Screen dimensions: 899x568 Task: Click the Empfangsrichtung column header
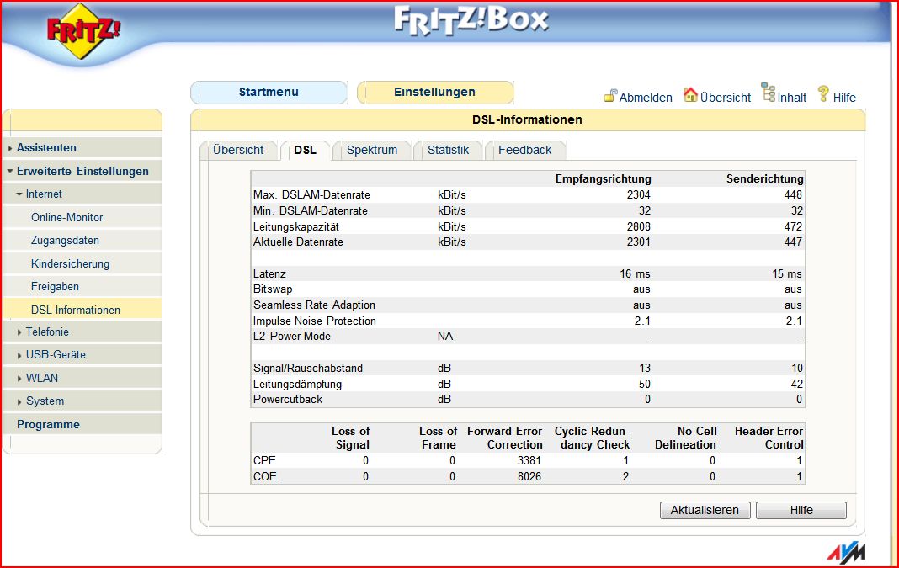(x=604, y=179)
